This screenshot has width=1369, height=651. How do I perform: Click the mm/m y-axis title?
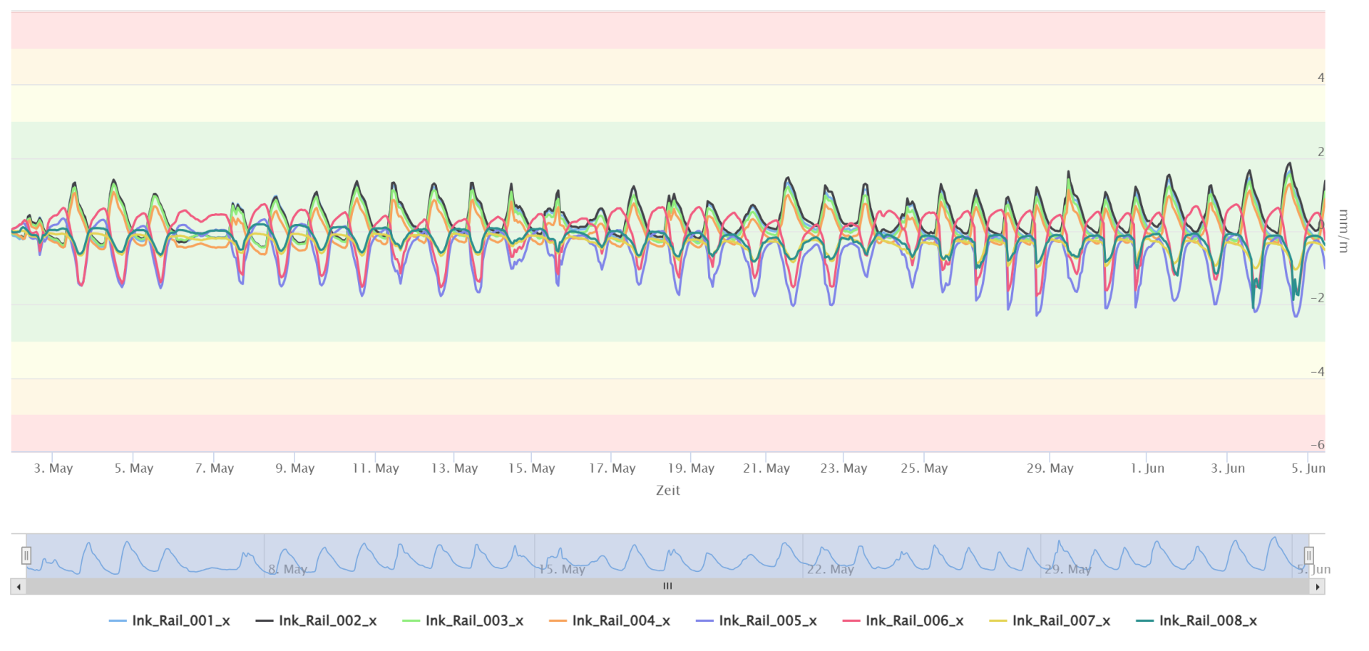(1343, 231)
